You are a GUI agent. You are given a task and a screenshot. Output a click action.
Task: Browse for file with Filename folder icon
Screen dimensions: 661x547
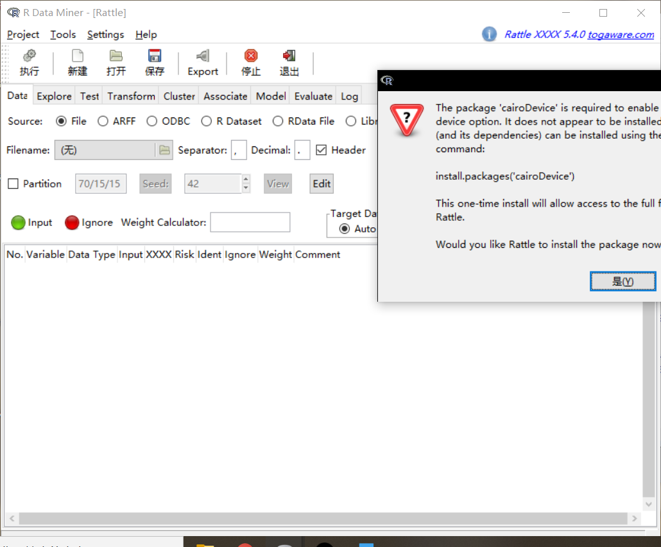(164, 150)
